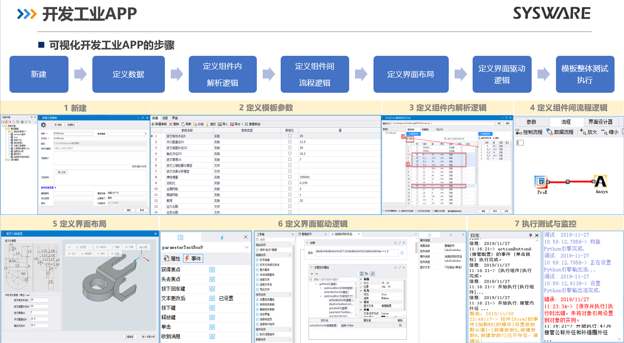Expand guiGroupBox16(材料参数) tree node
624x343 pixels.
[321, 288]
